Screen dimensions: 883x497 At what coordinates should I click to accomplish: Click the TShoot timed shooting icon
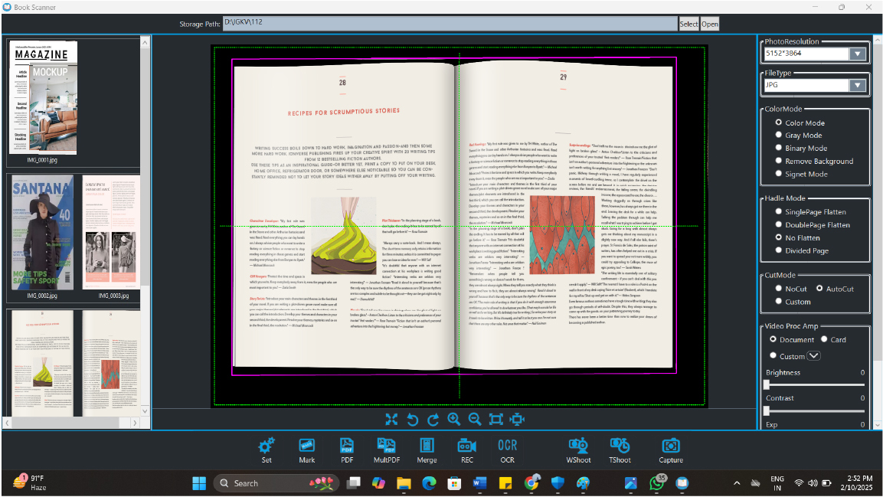(x=620, y=446)
